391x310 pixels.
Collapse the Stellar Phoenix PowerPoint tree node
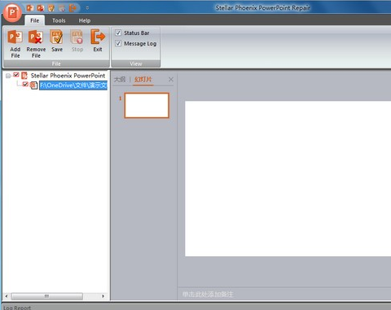tap(8, 76)
